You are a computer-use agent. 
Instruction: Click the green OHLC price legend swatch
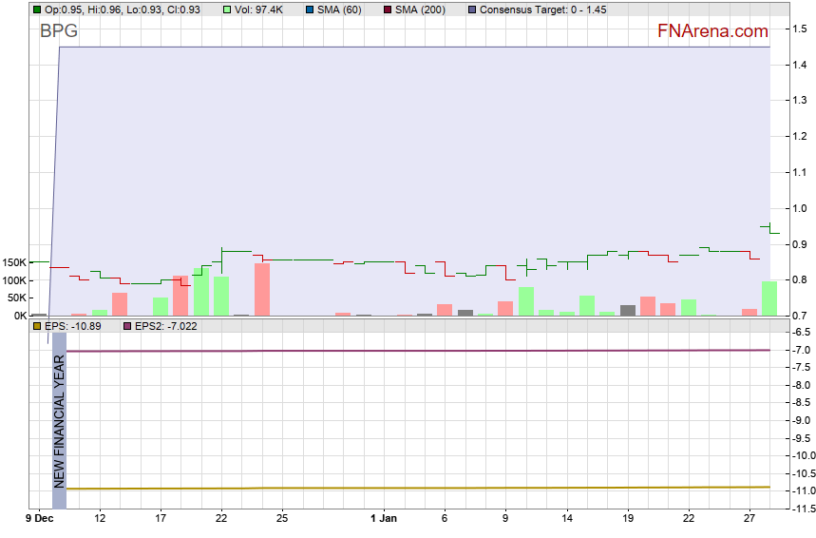(37, 9)
